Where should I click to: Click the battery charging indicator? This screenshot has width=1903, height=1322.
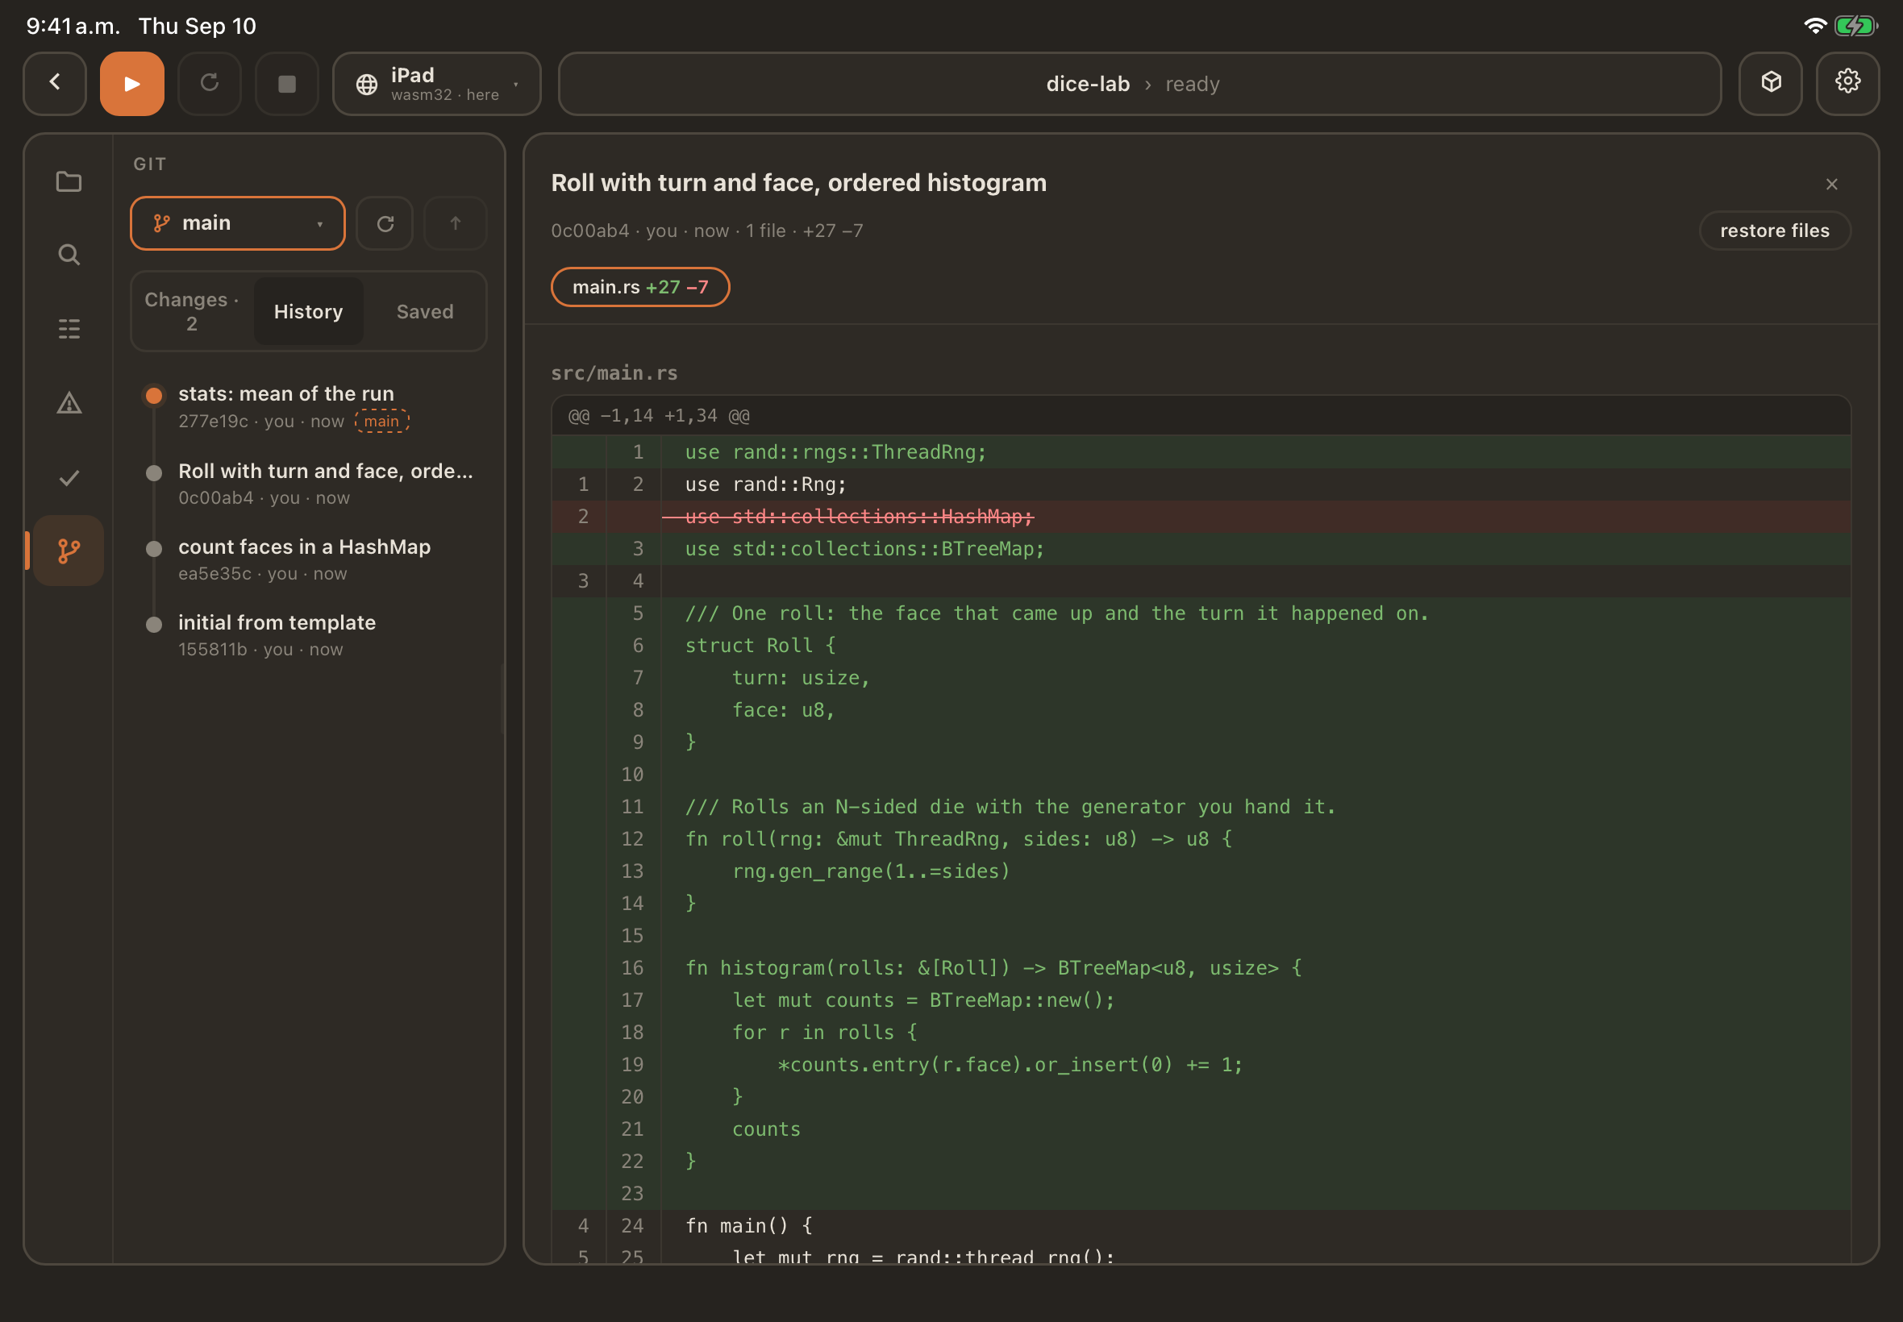(1855, 26)
